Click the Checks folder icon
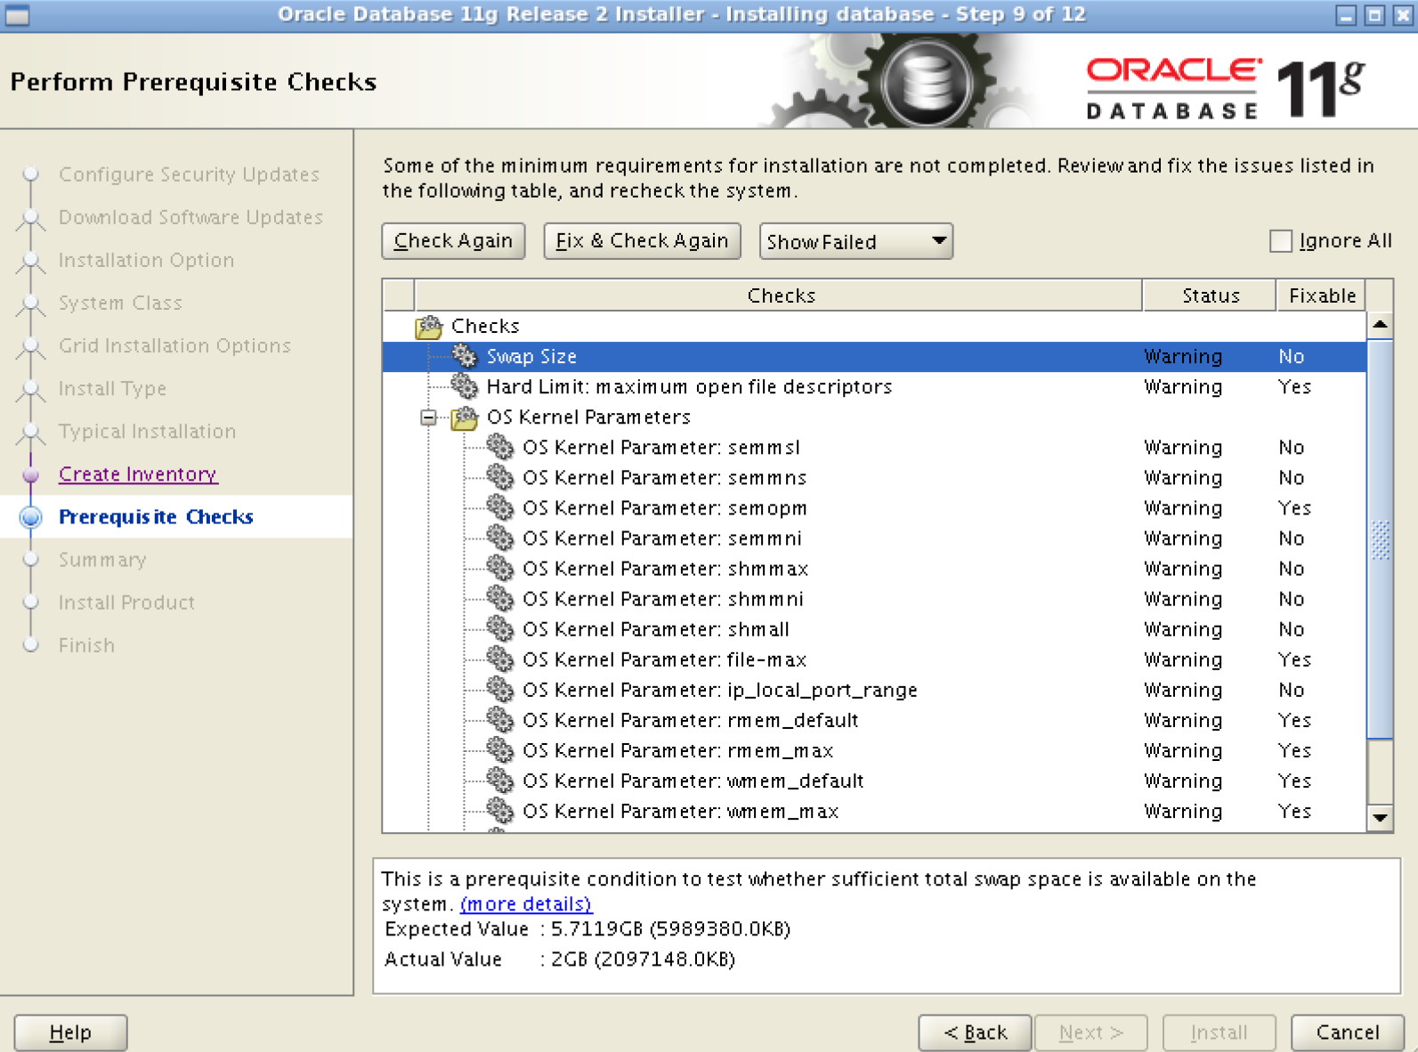This screenshot has height=1052, width=1418. pos(429,327)
